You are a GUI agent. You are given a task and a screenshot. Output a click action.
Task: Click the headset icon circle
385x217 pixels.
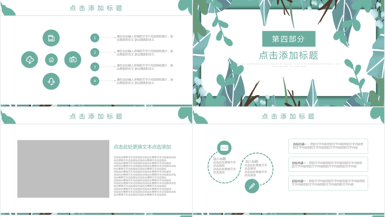[51, 81]
